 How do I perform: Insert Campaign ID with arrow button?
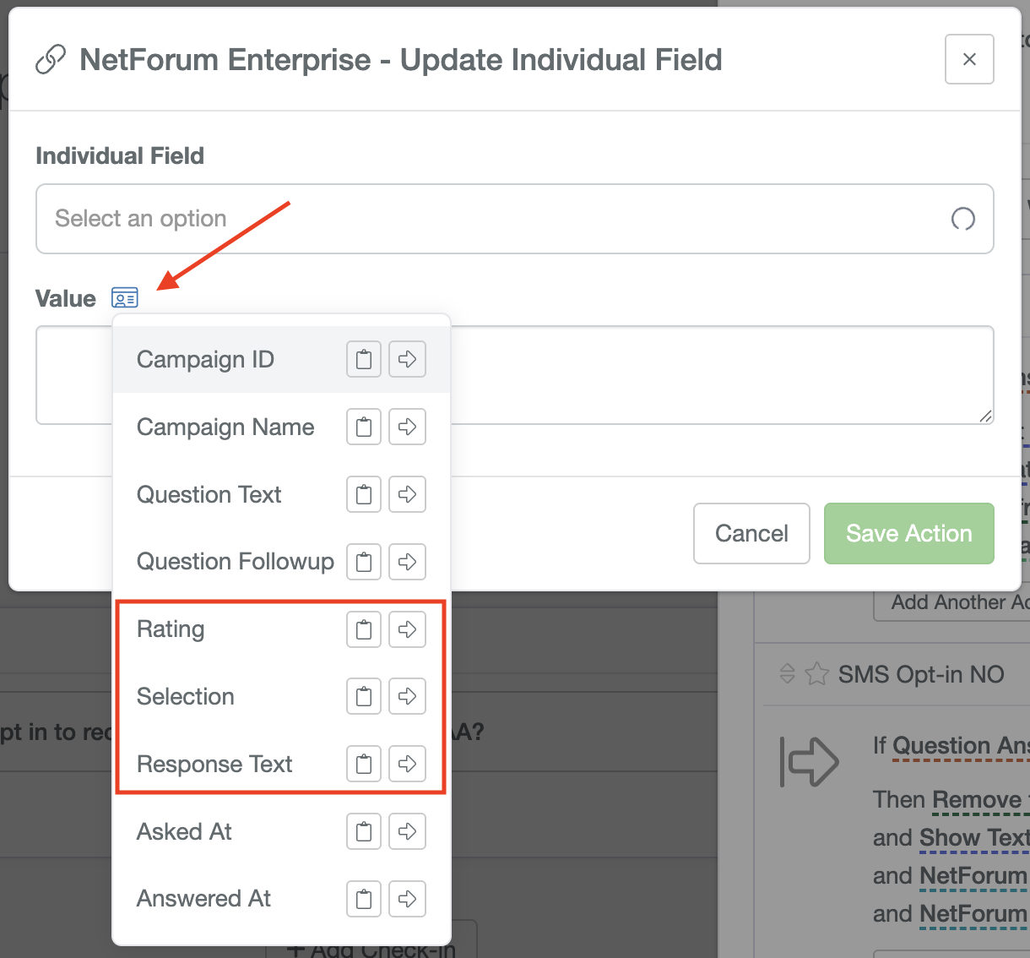tap(407, 359)
